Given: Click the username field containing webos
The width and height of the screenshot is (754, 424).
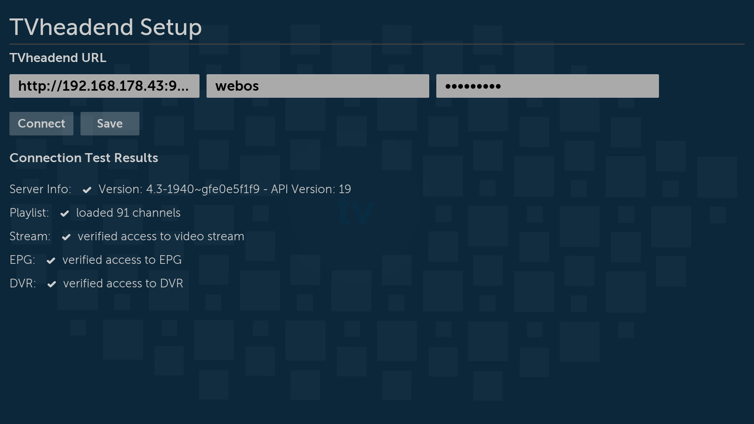Looking at the screenshot, I should point(317,86).
